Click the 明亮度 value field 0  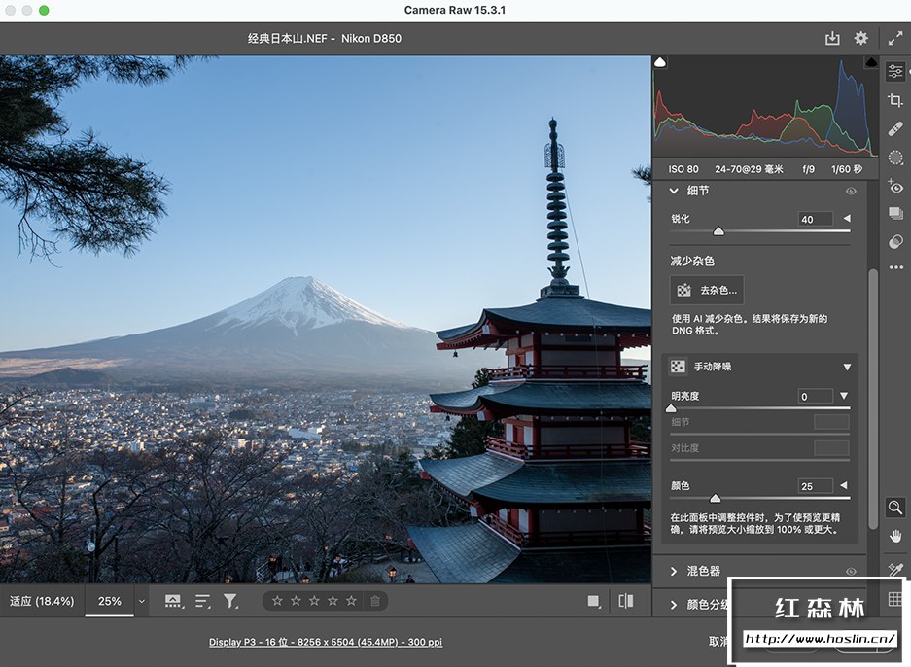816,397
